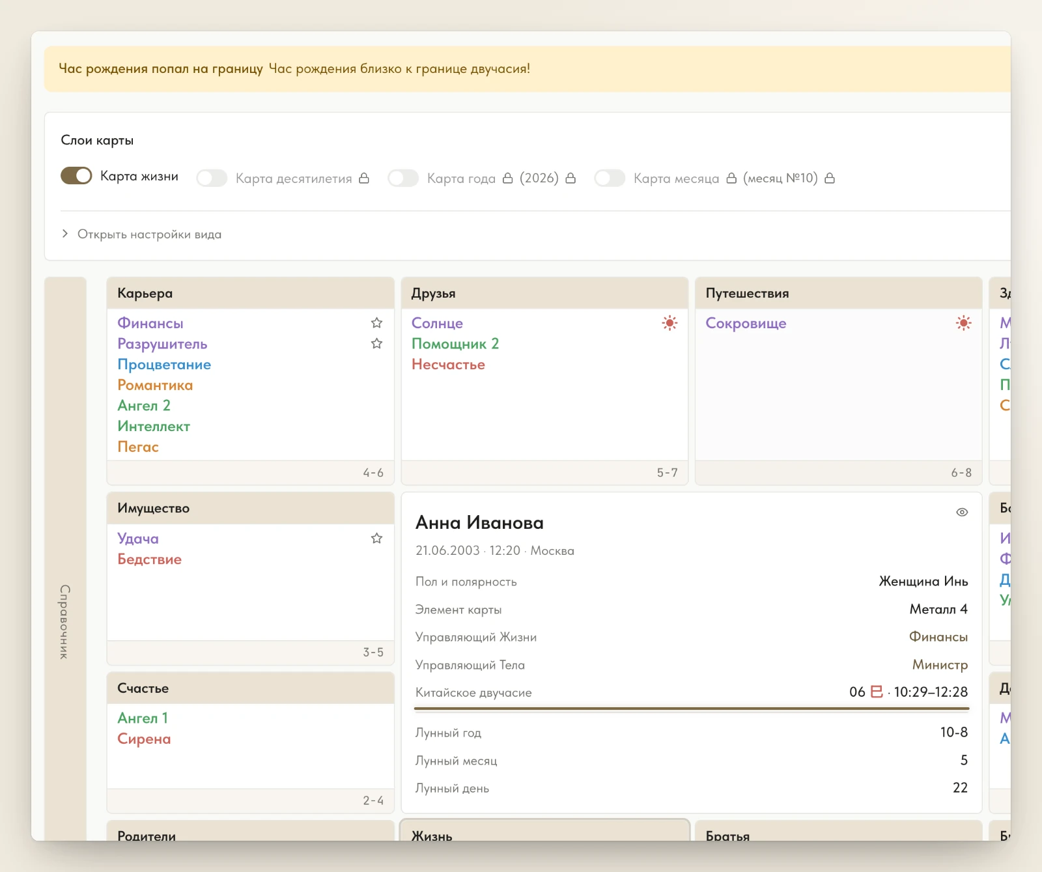Toggle the eye icon in Анна Иванова card

pos(962,513)
